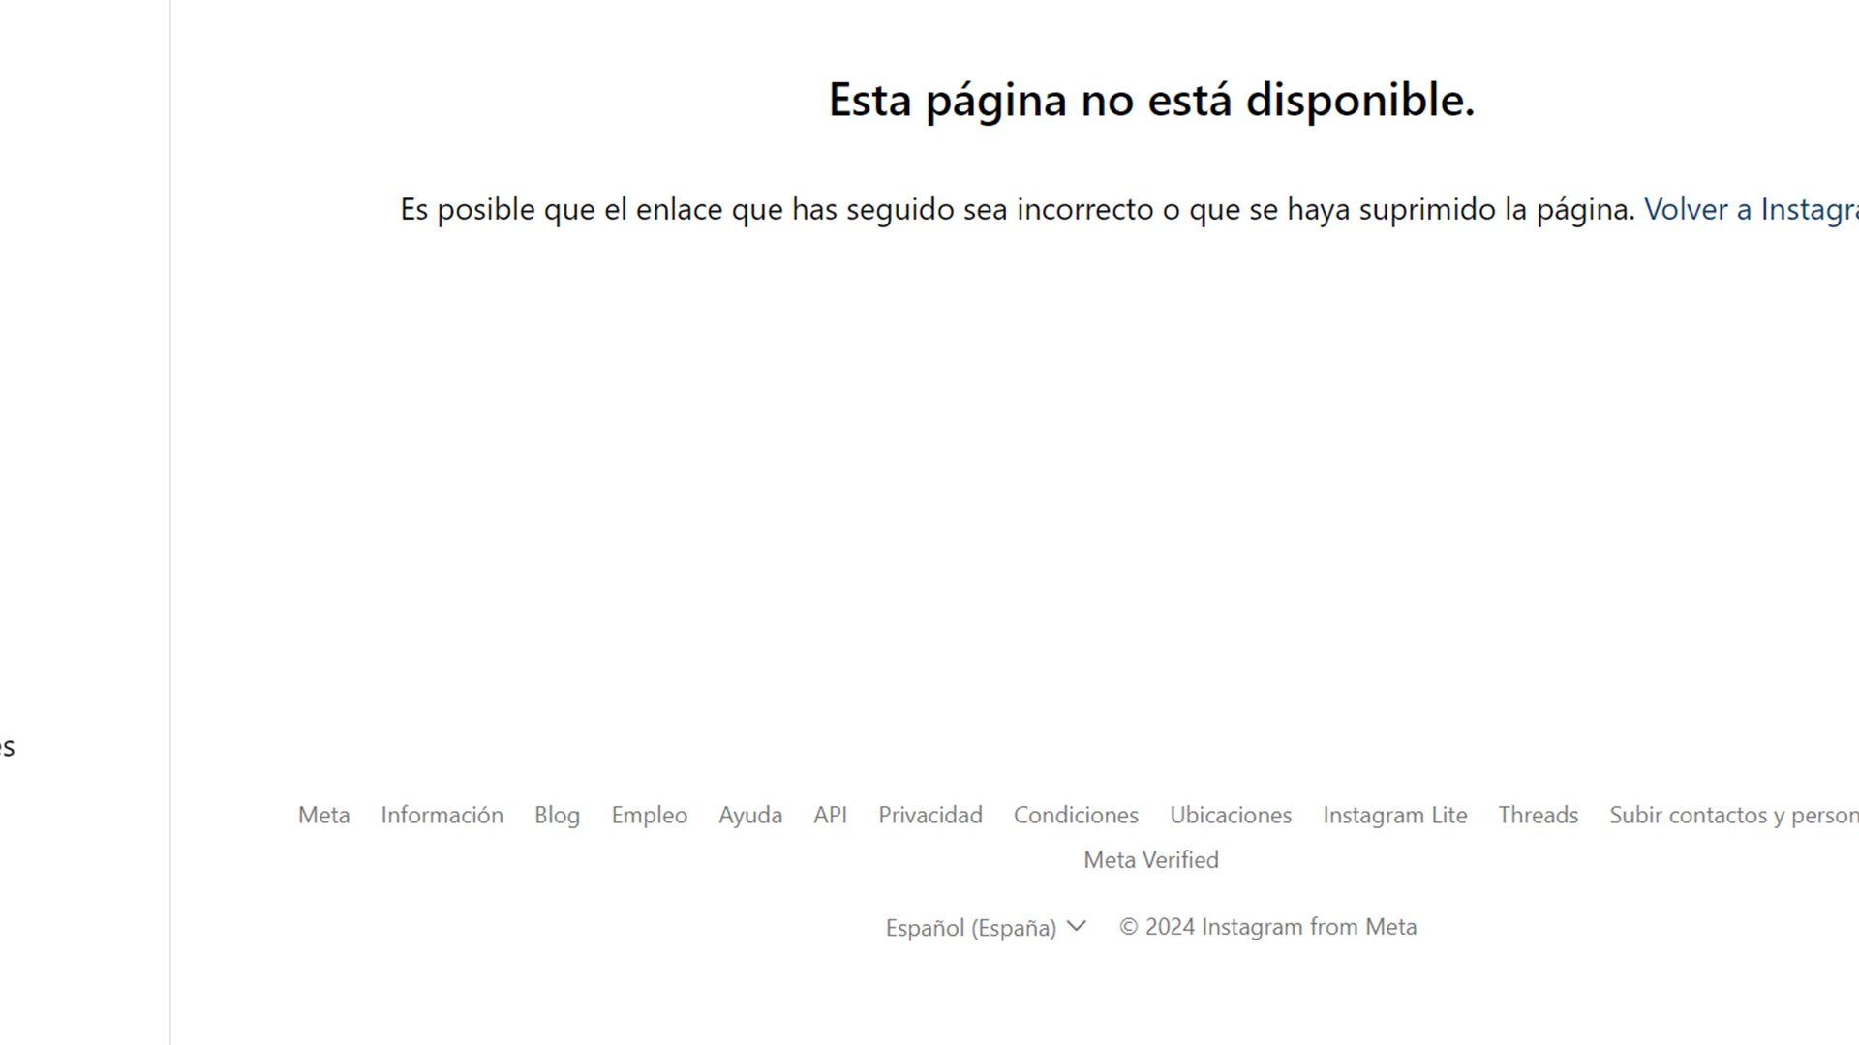Viewport: 1859px width, 1045px height.
Task: Click the Ayuda support link
Action: click(x=750, y=816)
